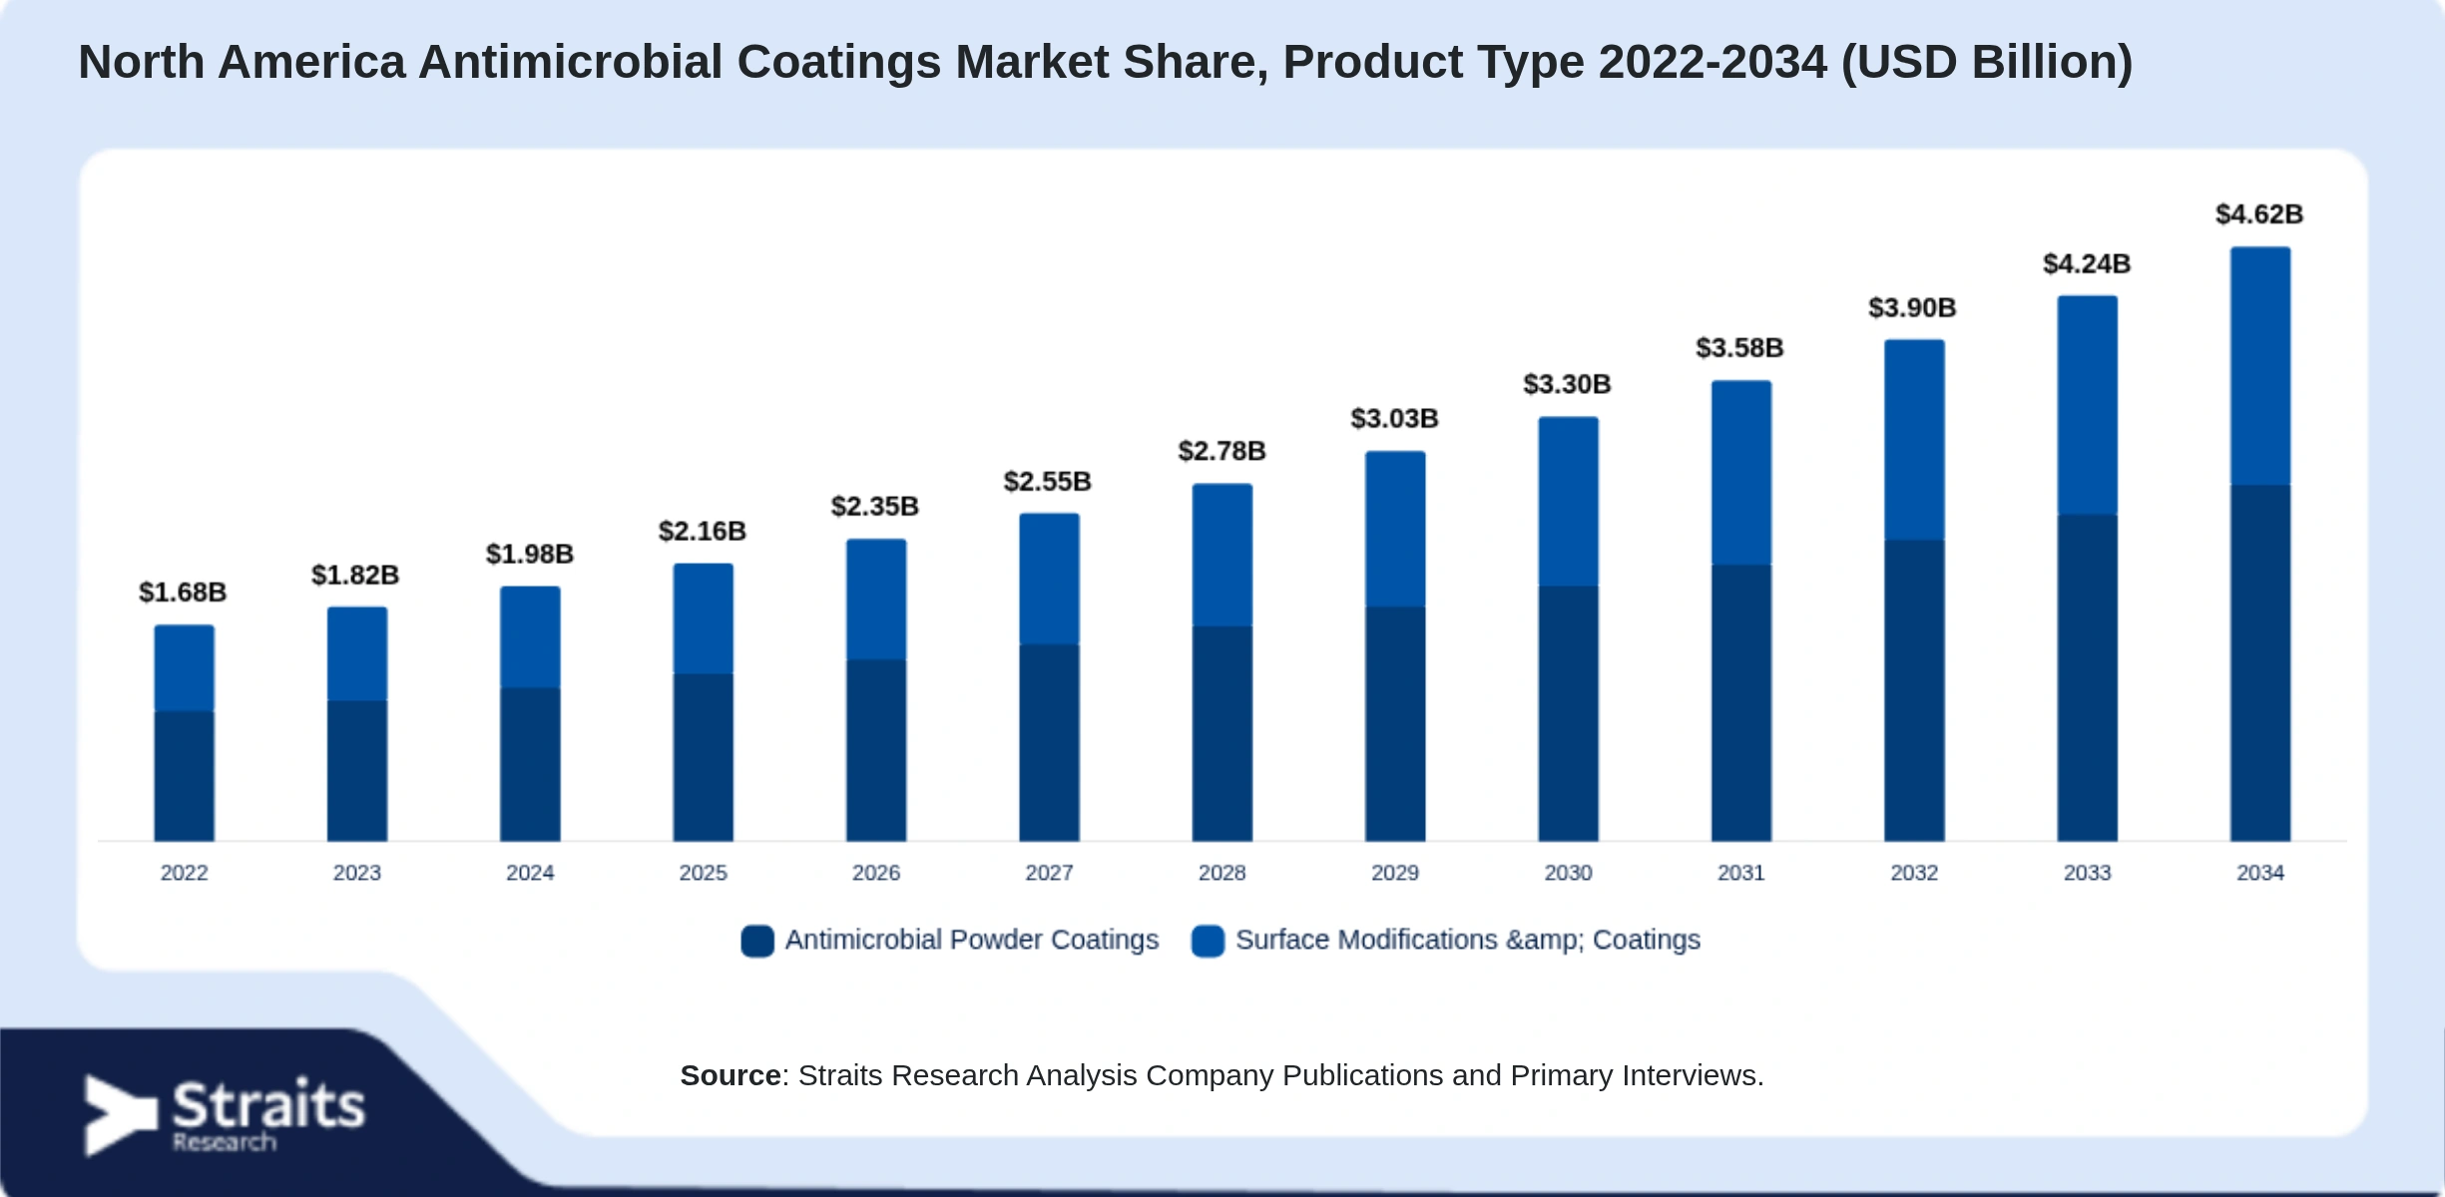
Task: Click the 2030 axis label
Action: (1569, 873)
